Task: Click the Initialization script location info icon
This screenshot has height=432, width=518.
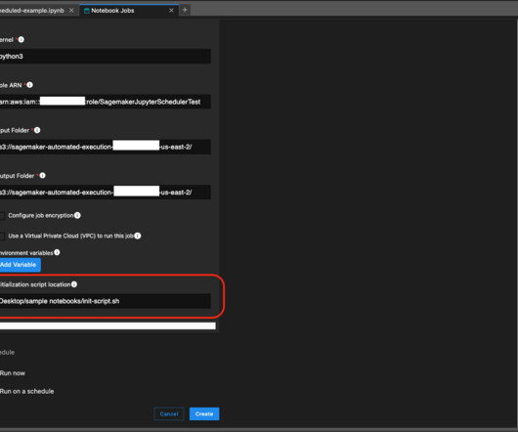Action: pos(74,284)
